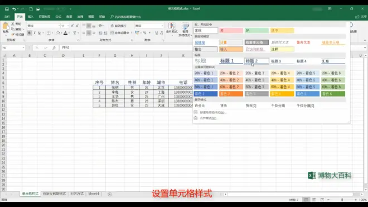Click the Insert Function fx icon

pos(54,47)
